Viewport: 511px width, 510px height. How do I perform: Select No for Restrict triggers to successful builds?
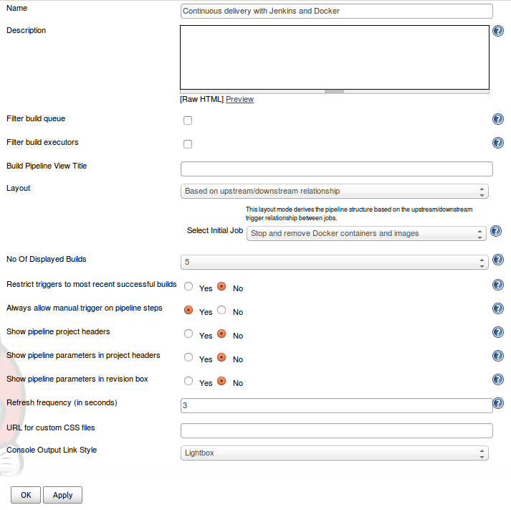click(x=221, y=286)
